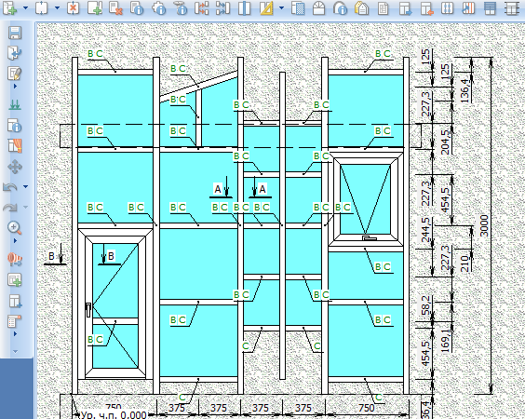Expand sidebar overflow chevron at bottom
The image size is (525, 419).
pos(15,351)
